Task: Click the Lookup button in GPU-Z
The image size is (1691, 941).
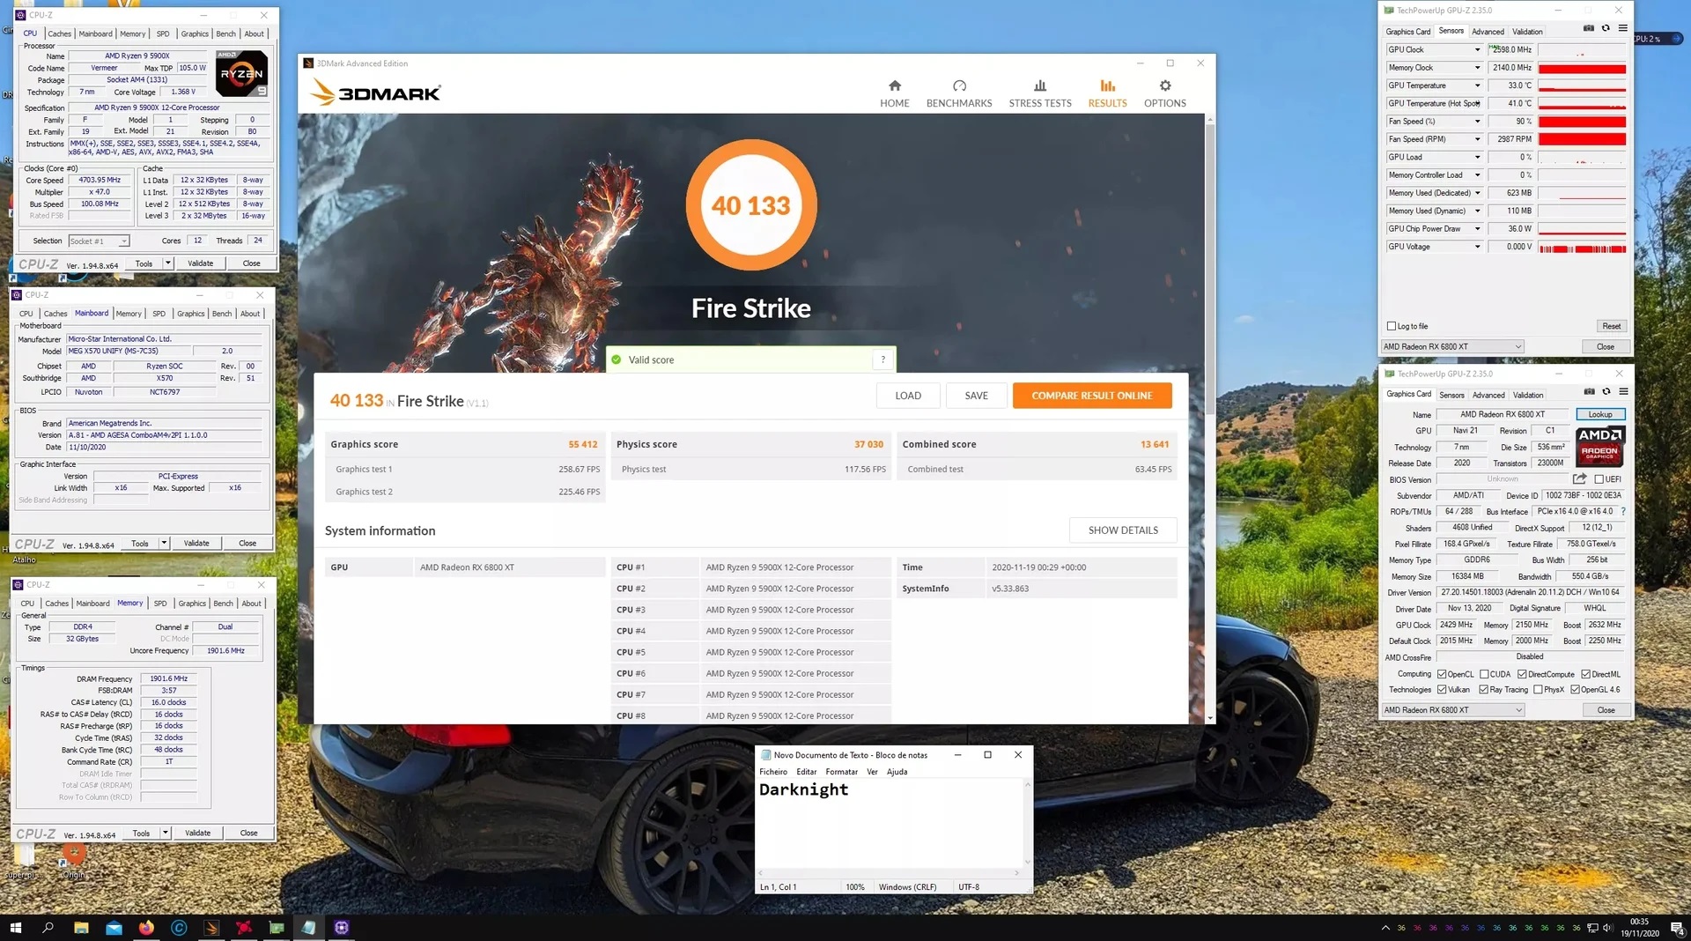Action: [x=1600, y=414]
